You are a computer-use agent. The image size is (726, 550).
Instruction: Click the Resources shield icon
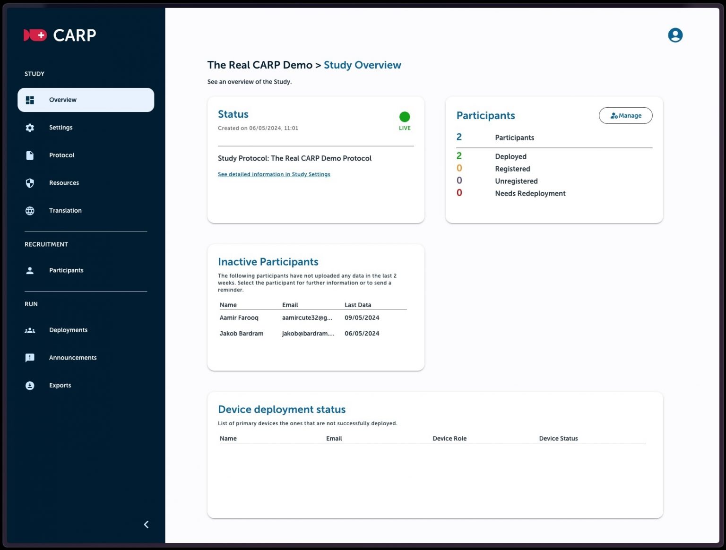[x=30, y=183]
